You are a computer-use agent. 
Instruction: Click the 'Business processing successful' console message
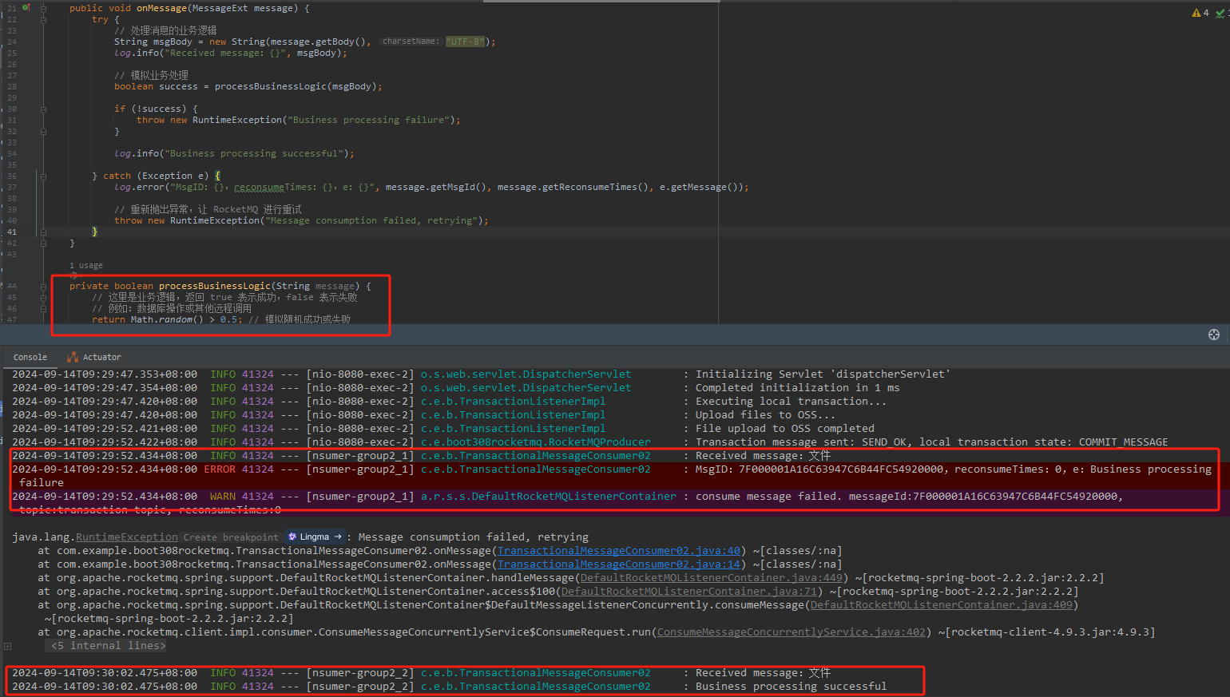coord(791,687)
